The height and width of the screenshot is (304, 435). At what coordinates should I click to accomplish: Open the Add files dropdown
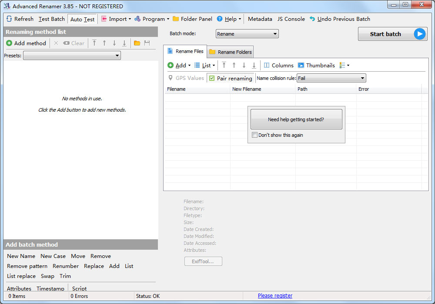coord(179,65)
